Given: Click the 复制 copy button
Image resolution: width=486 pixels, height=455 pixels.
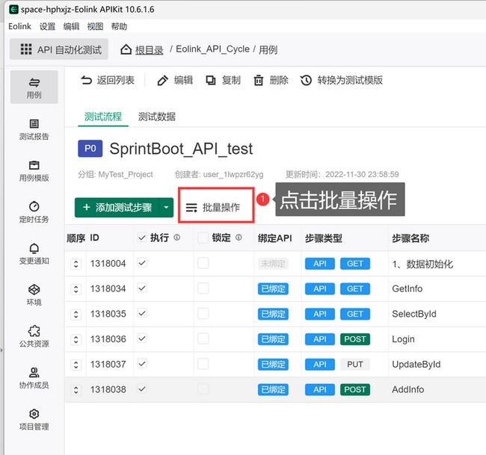Looking at the screenshot, I should coord(223,80).
